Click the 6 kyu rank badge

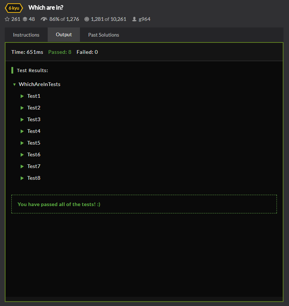click(14, 8)
